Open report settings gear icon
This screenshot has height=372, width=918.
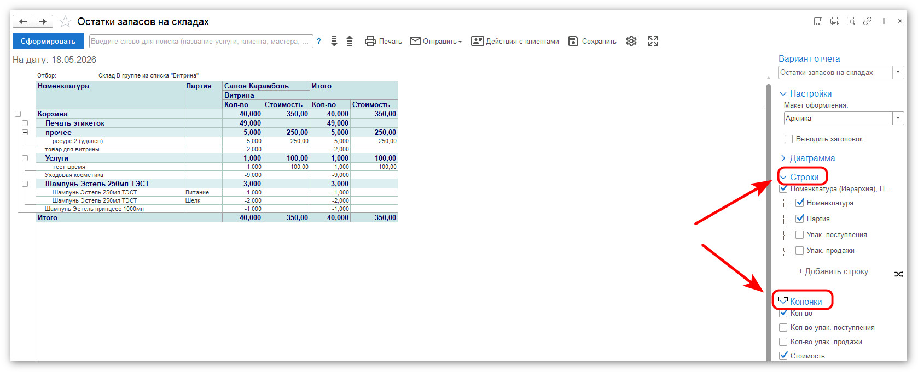pyautogui.click(x=631, y=41)
